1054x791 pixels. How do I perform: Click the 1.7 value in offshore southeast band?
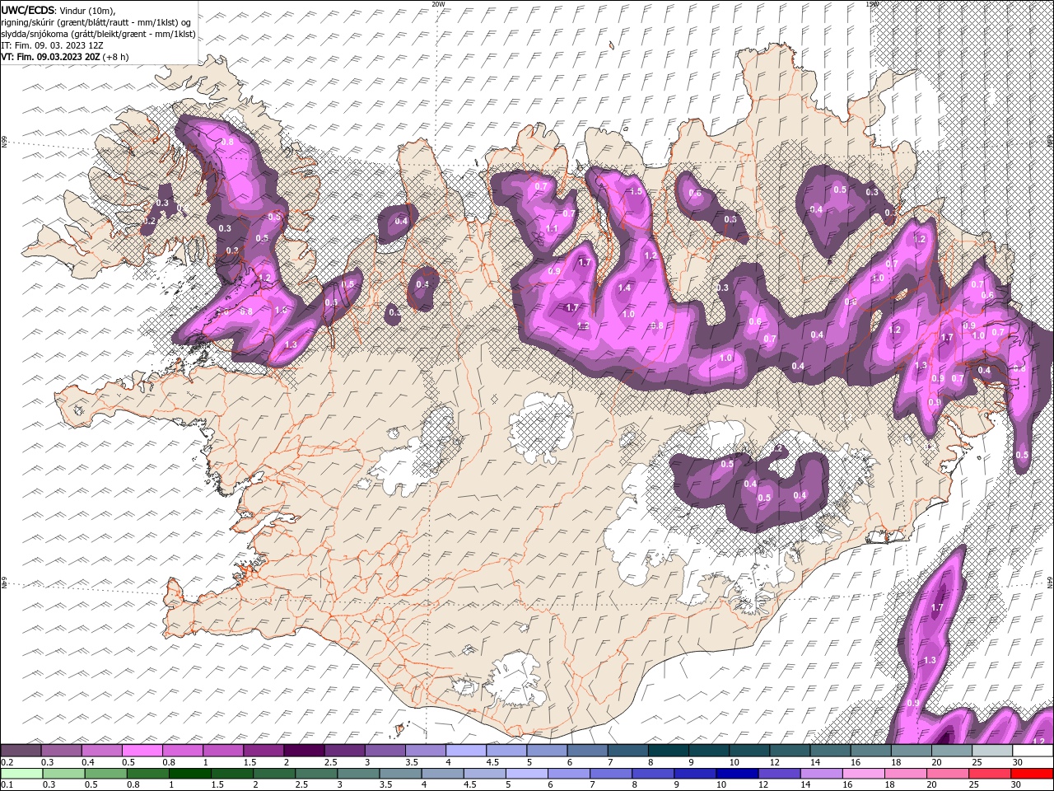pos(936,608)
